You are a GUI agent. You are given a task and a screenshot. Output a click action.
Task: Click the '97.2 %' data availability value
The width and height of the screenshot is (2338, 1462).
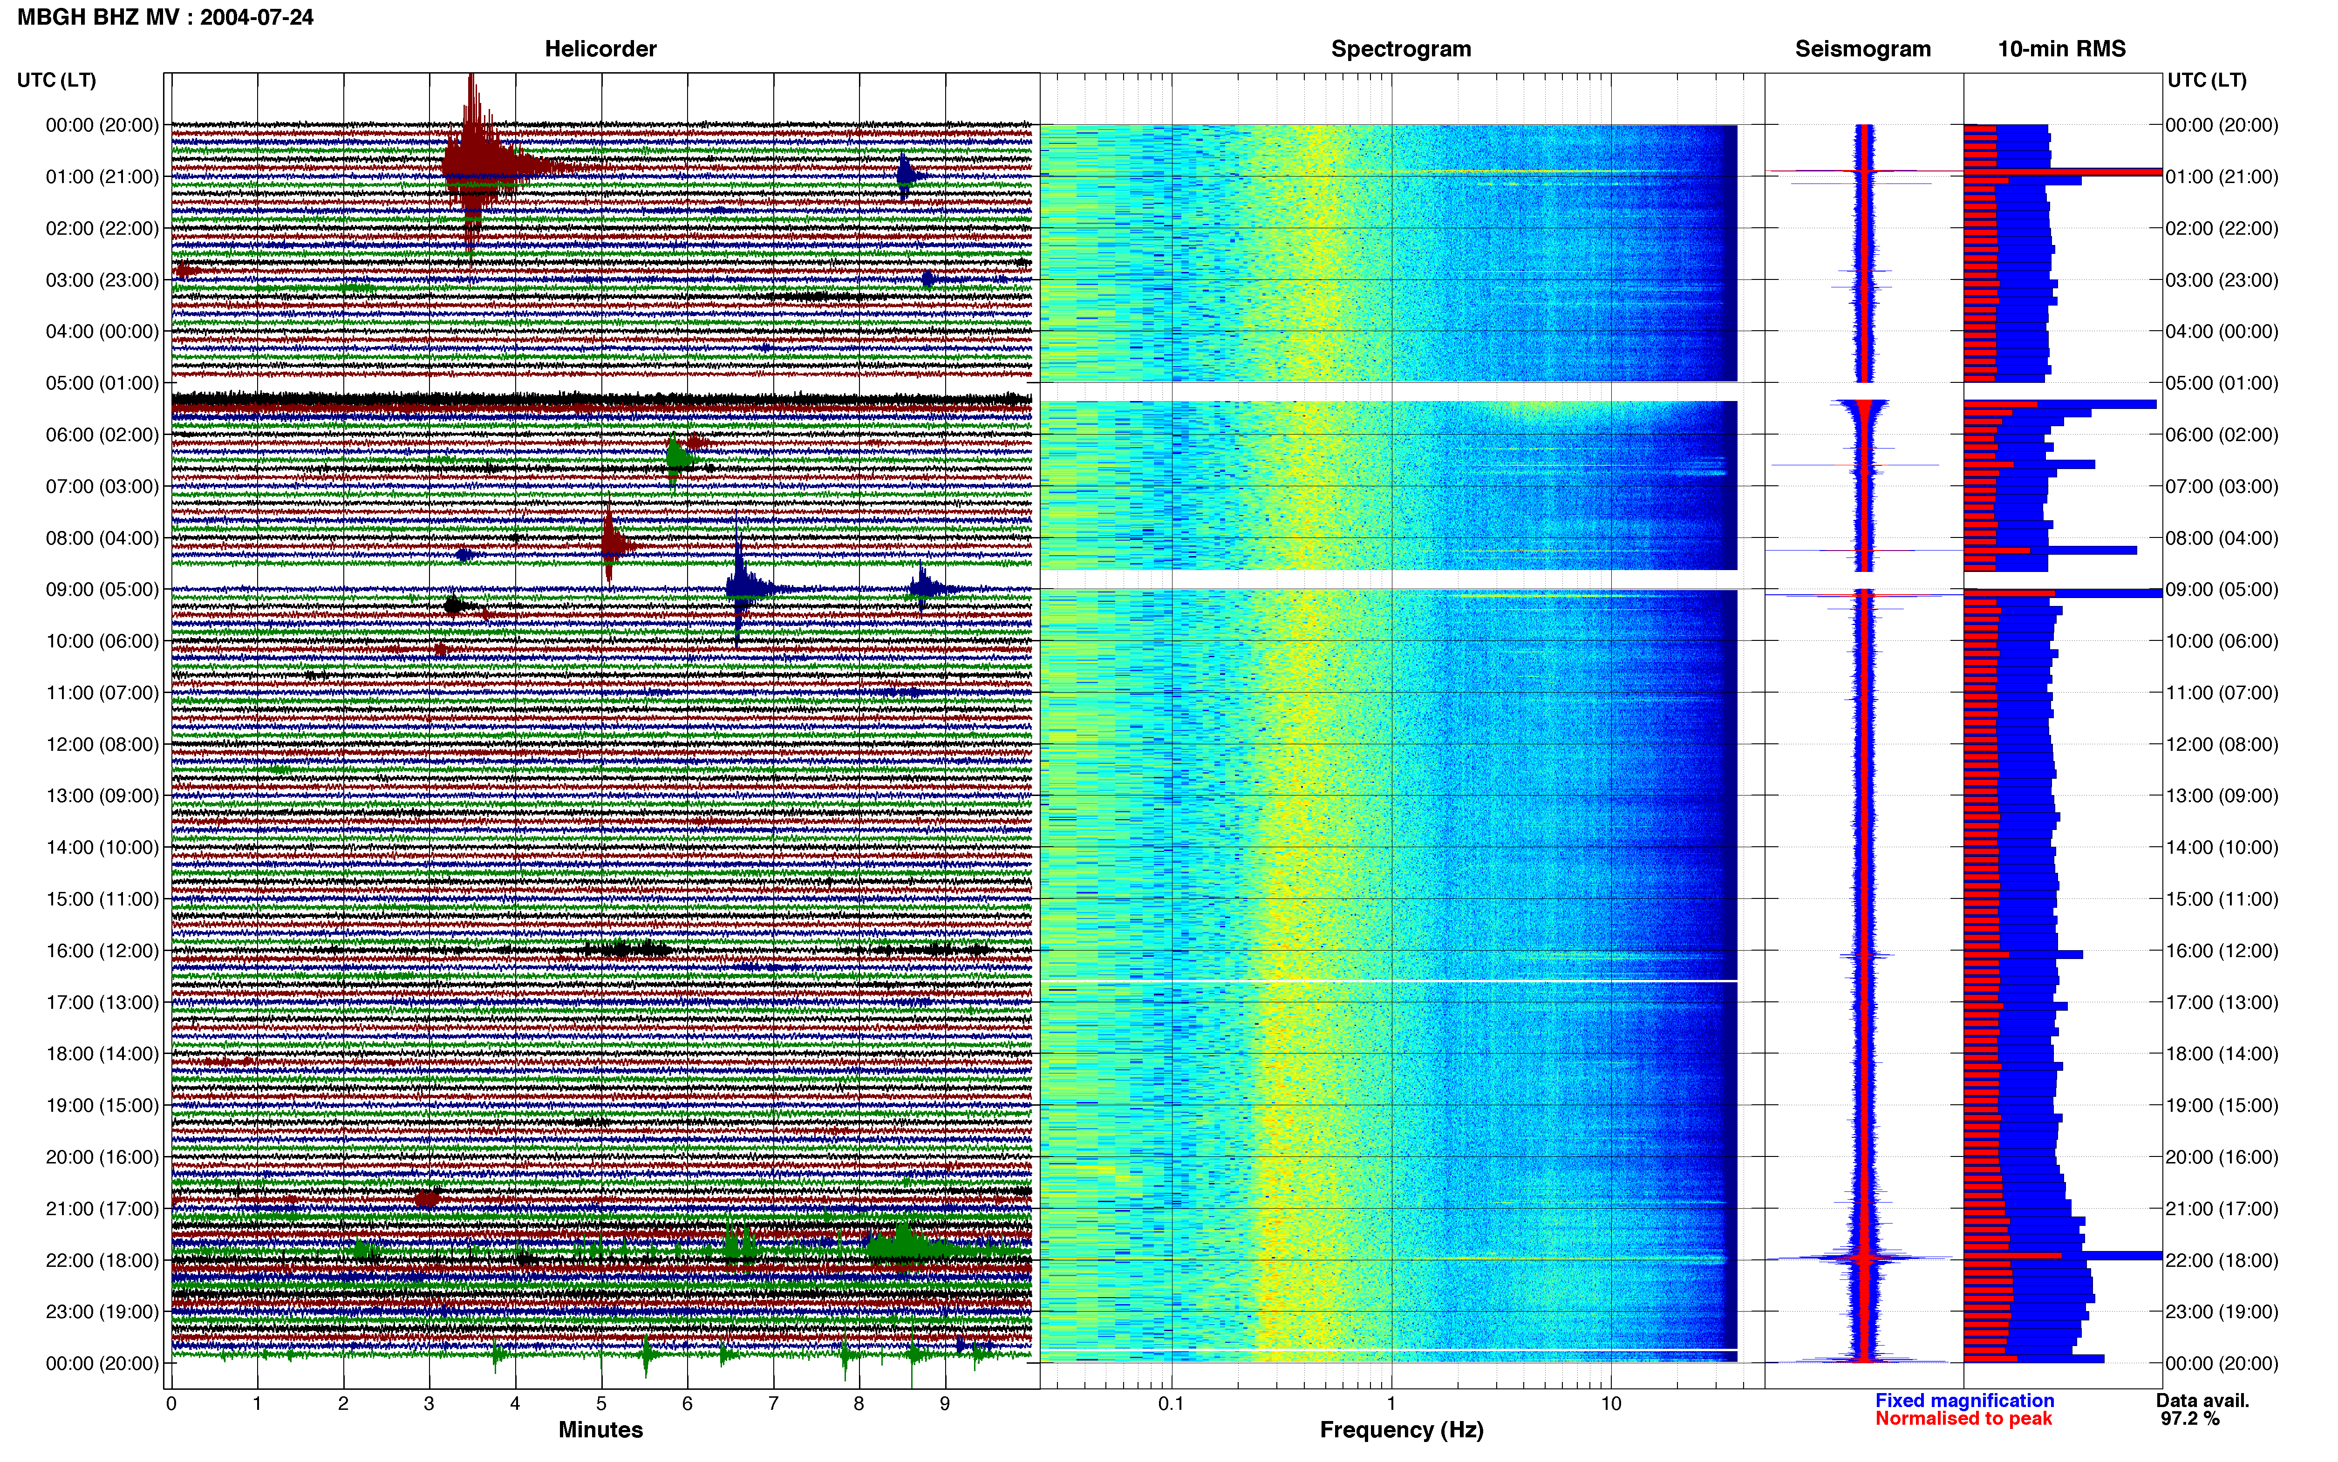point(2190,1419)
